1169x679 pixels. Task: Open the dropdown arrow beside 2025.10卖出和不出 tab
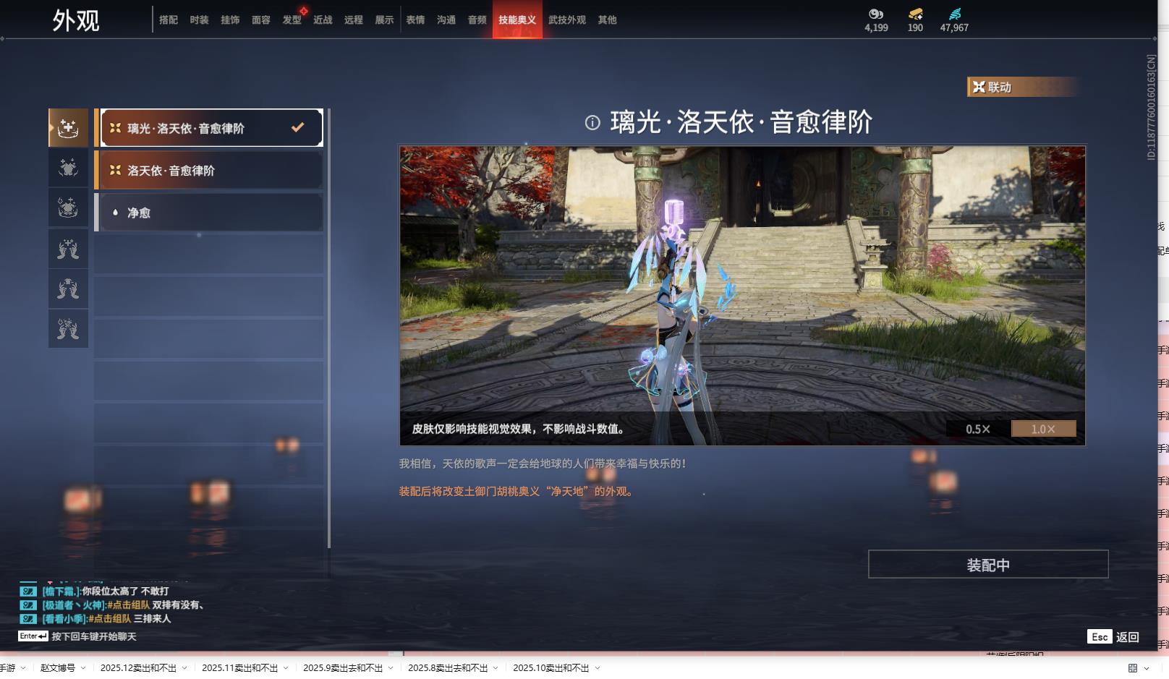(x=598, y=668)
